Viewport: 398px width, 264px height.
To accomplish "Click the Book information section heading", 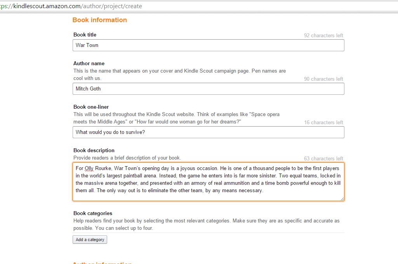I will [99, 20].
